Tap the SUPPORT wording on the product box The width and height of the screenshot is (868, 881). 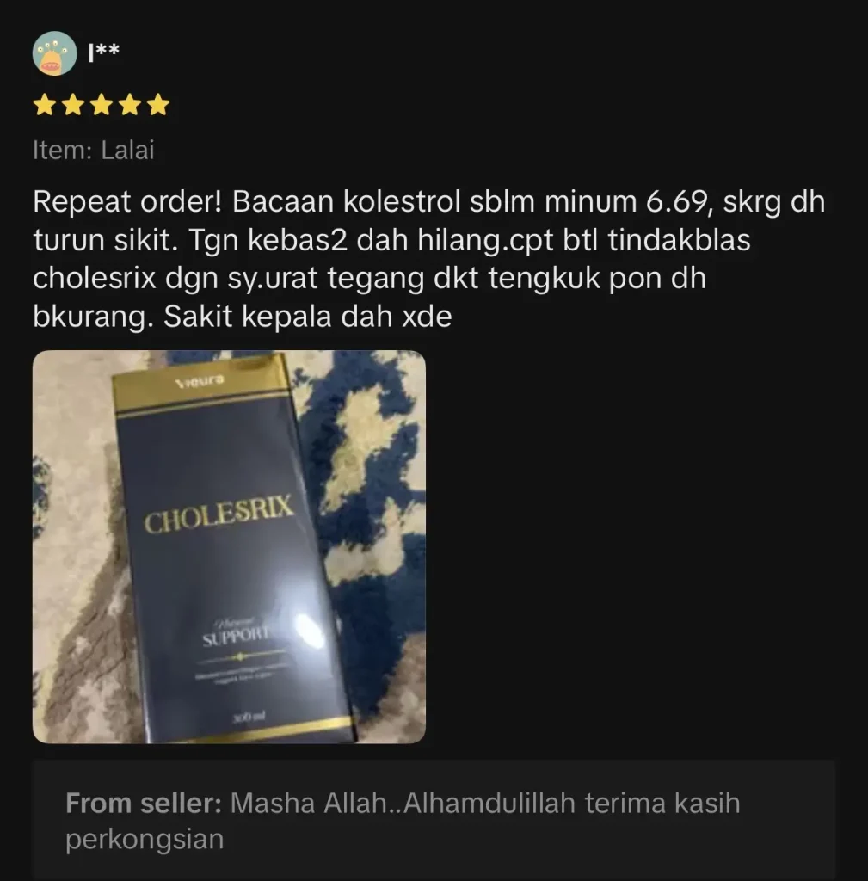(x=236, y=637)
